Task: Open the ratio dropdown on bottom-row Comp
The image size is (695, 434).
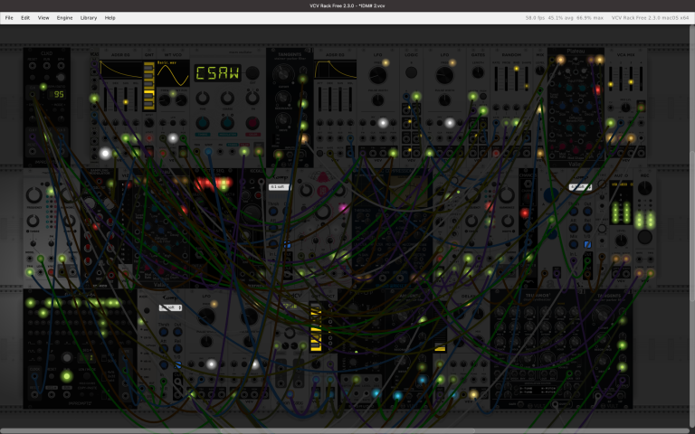Action: tap(170, 307)
